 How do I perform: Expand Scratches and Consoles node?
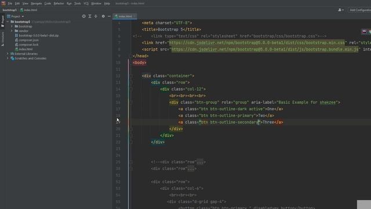coord(8,58)
